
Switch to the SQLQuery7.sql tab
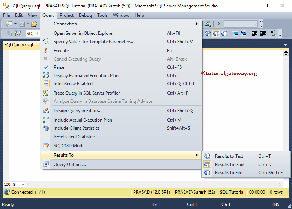point(22,45)
